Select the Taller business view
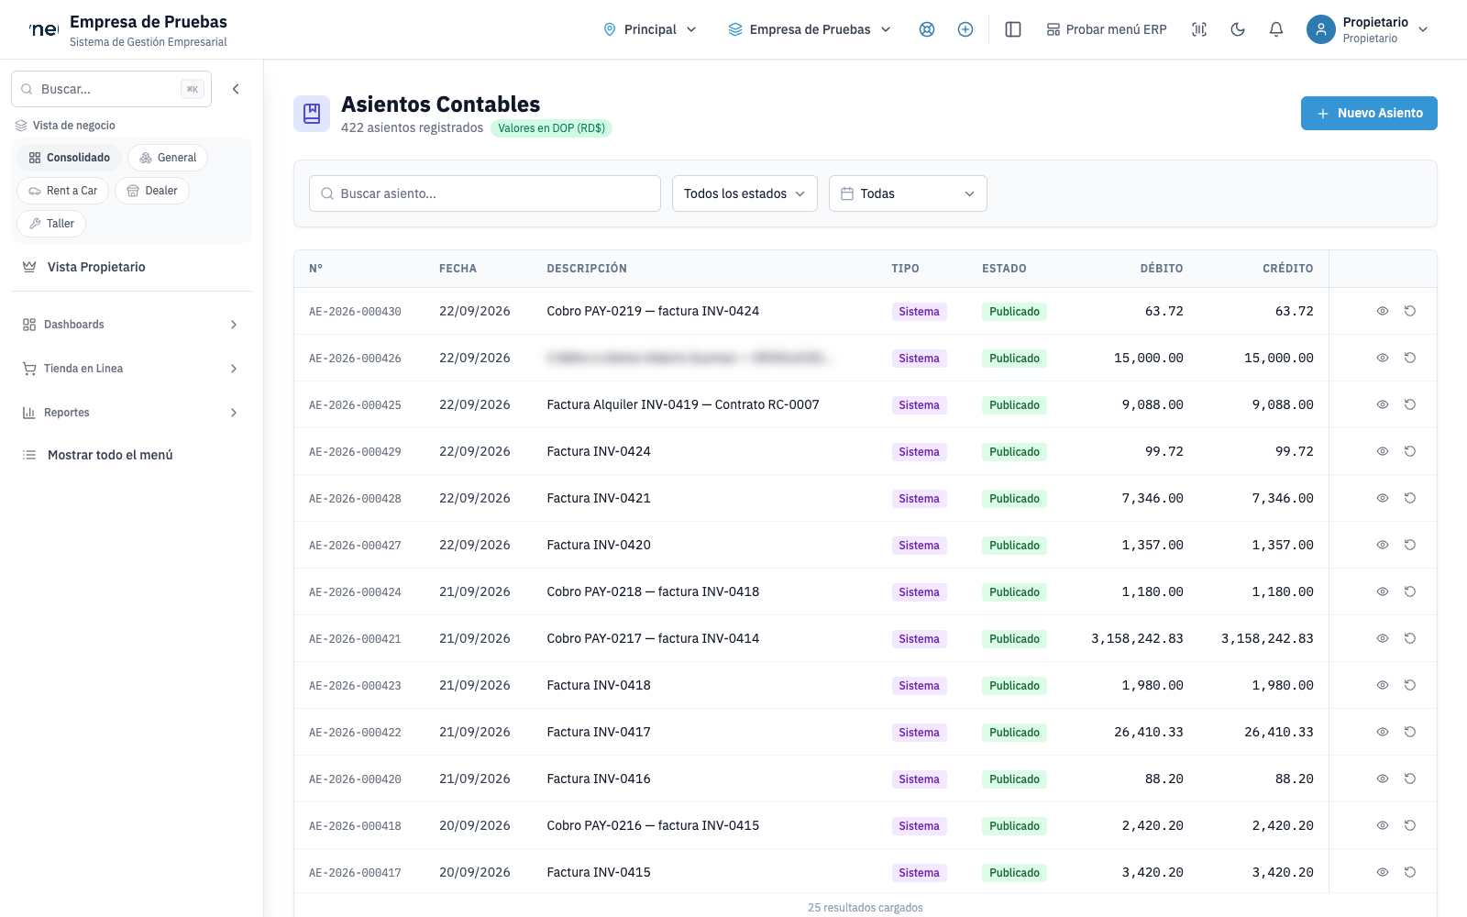Image resolution: width=1467 pixels, height=917 pixels. pyautogui.click(x=51, y=224)
